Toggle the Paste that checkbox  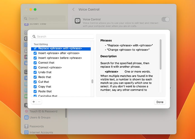[x=35, y=91]
